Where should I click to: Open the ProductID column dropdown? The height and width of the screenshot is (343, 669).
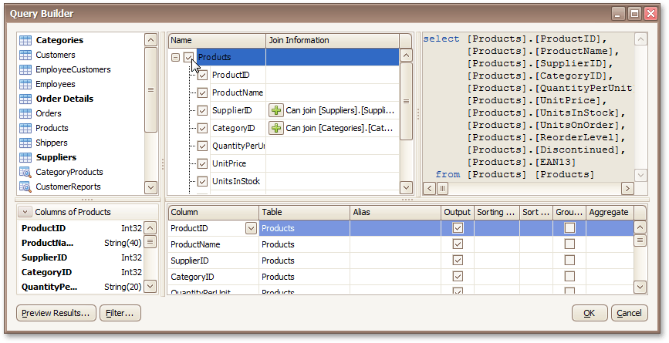tap(251, 228)
